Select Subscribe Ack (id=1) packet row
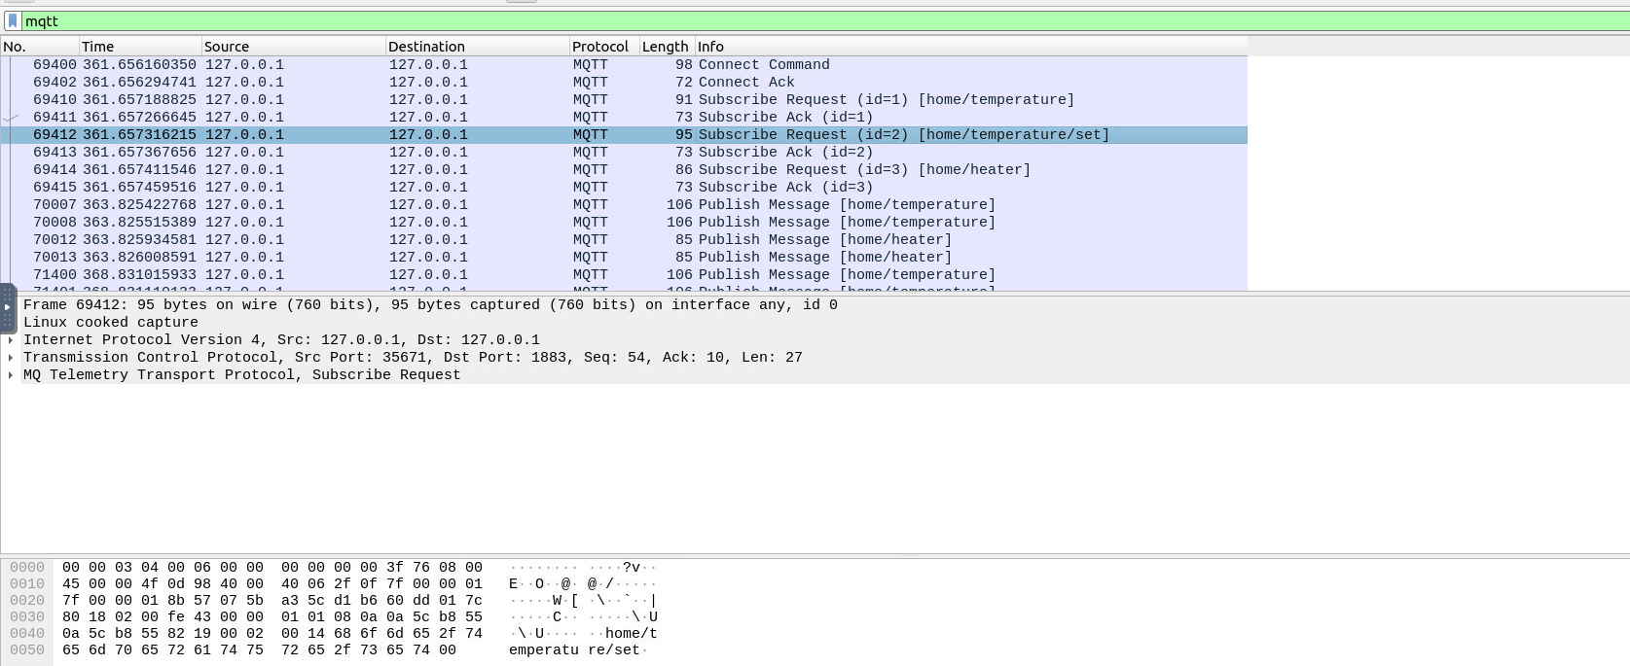 [623, 118]
